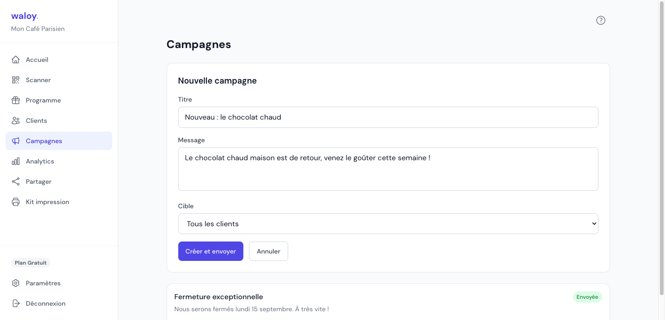The width and height of the screenshot is (665, 320).
Task: Click the Accueil home icon
Action: pos(16,60)
